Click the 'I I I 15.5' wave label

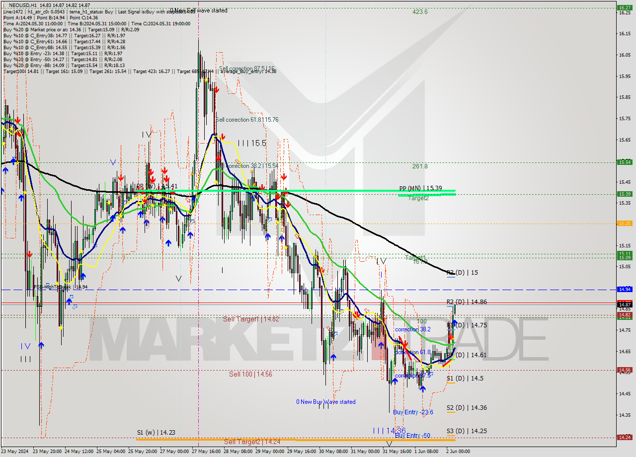click(x=252, y=143)
